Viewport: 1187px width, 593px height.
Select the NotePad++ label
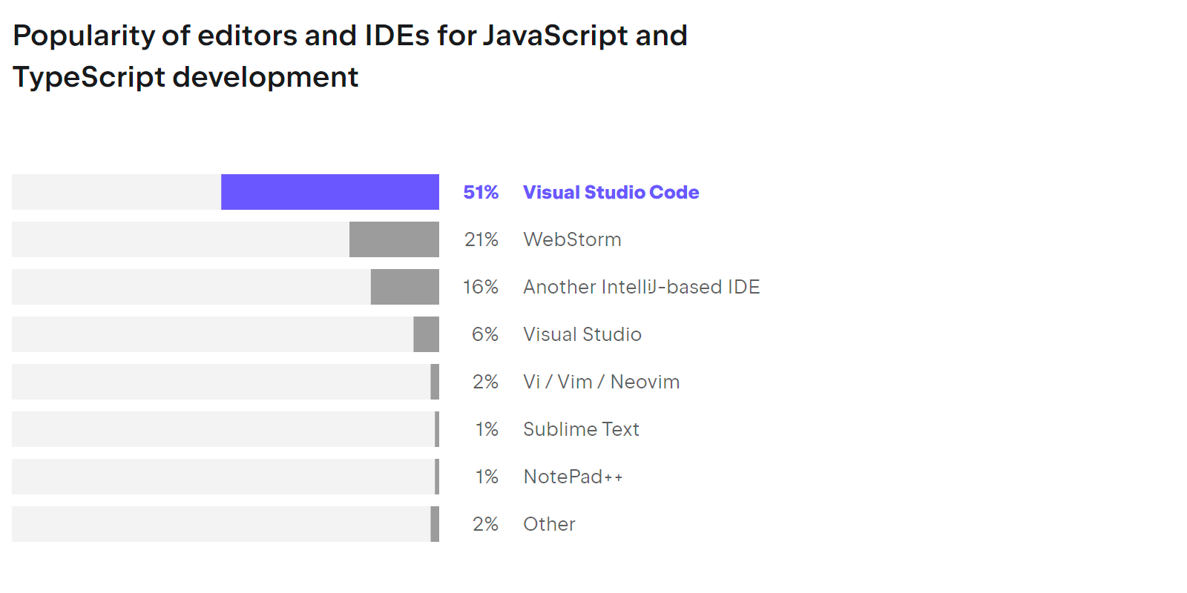(573, 477)
